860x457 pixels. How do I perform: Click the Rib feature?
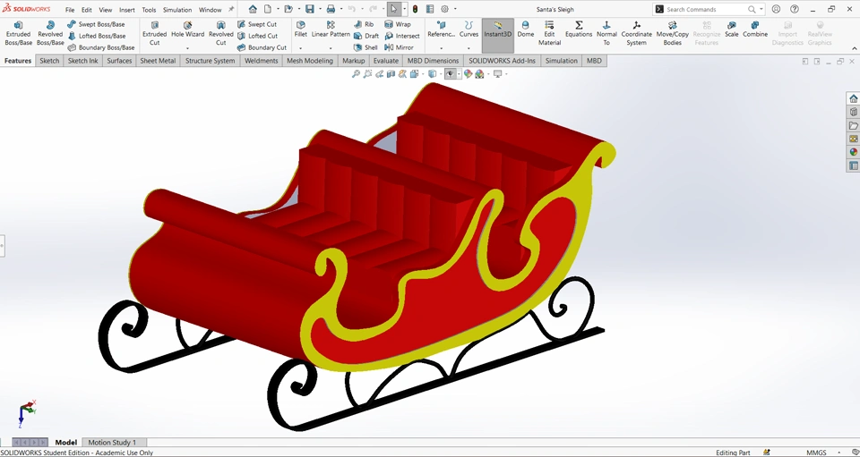click(365, 24)
